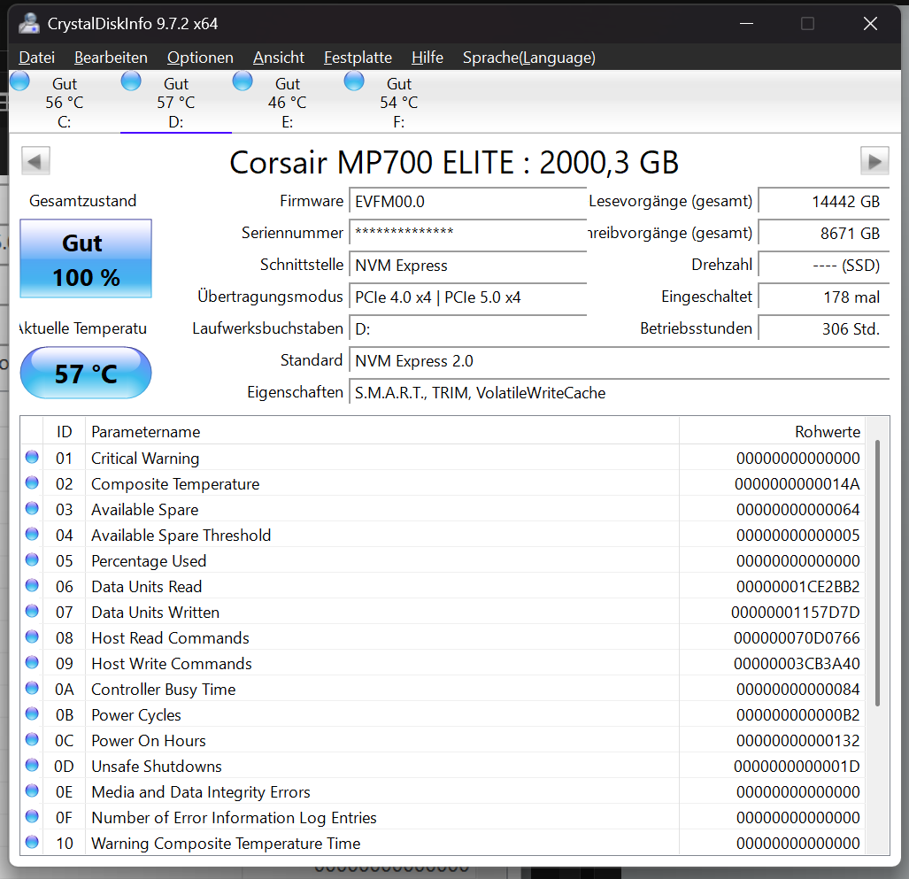Click the masked Seriennummer field
This screenshot has height=879, width=909.
468,233
